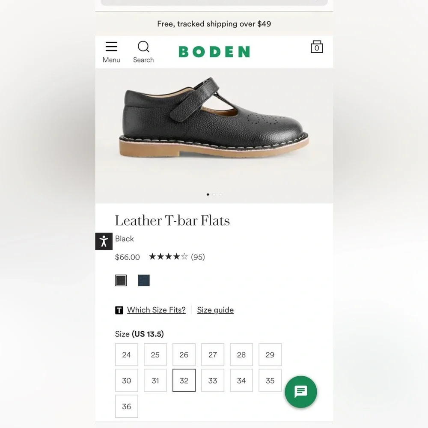The width and height of the screenshot is (428, 428).
Task: Choose size 36
Action: coord(127,407)
